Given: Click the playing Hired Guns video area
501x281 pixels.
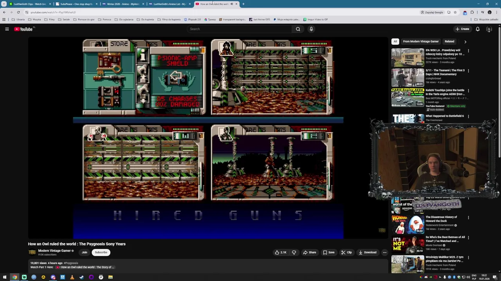Looking at the screenshot, I should tap(208, 137).
